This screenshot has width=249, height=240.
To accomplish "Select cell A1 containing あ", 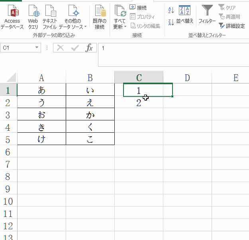I will (x=41, y=90).
